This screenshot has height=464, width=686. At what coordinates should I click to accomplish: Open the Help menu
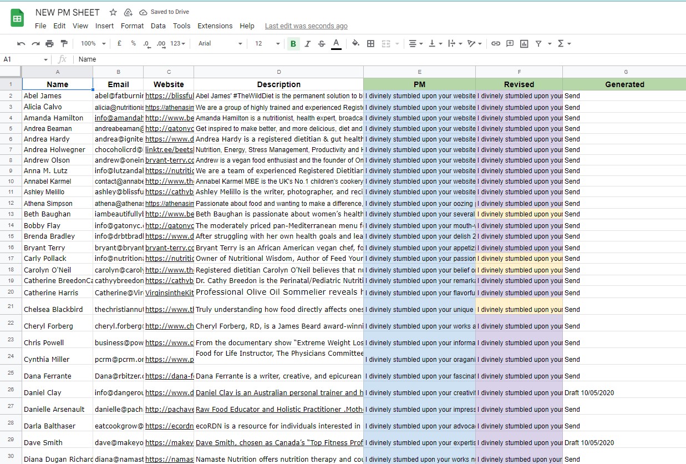[x=247, y=26]
